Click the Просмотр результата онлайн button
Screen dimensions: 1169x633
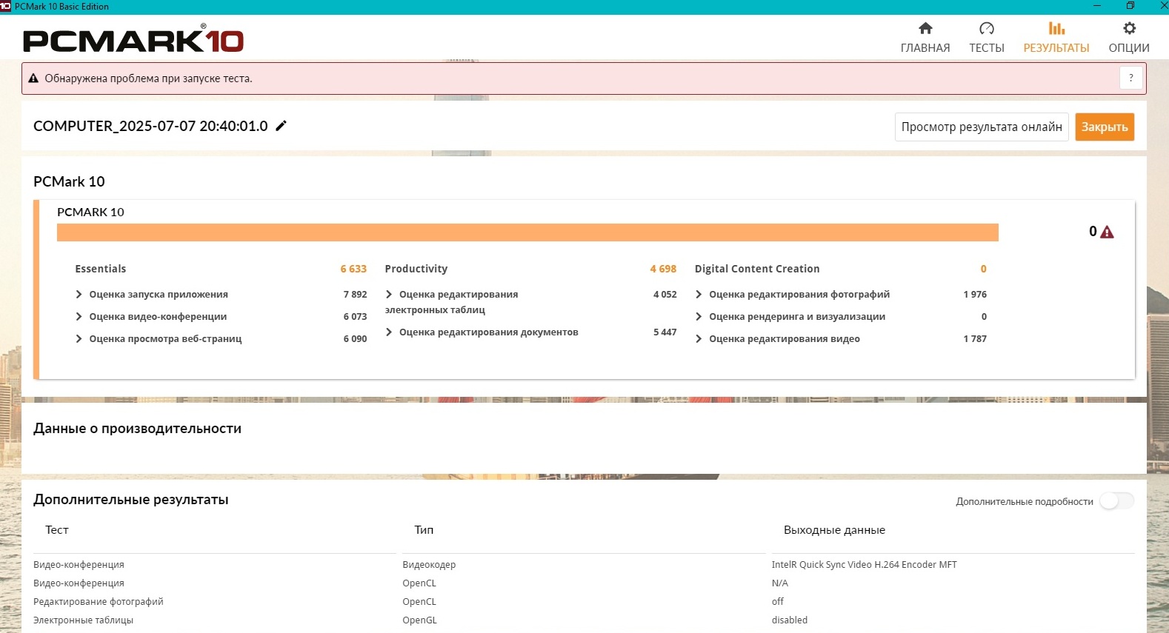coord(982,127)
